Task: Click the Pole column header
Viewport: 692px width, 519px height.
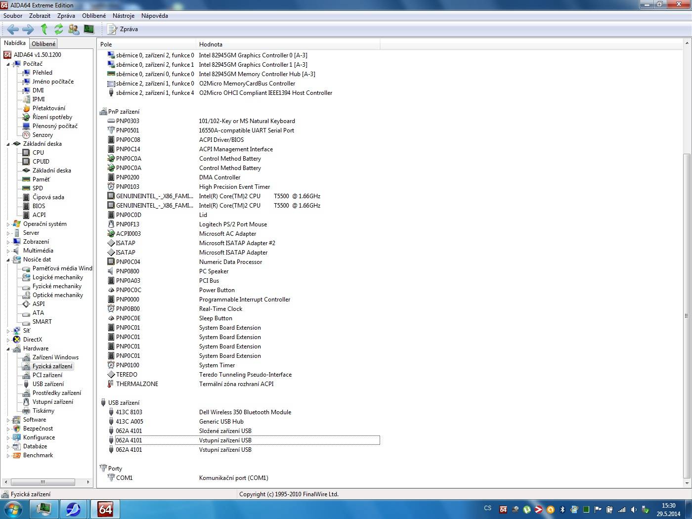Action: point(147,44)
